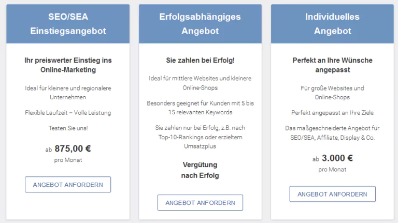
Task: Select the Erfolgsabhängiges Angebot header
Action: tap(200, 24)
